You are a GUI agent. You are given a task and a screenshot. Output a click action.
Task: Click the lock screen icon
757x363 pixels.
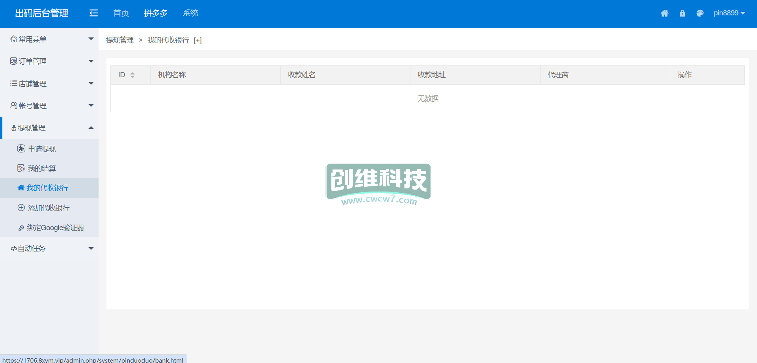pos(682,13)
